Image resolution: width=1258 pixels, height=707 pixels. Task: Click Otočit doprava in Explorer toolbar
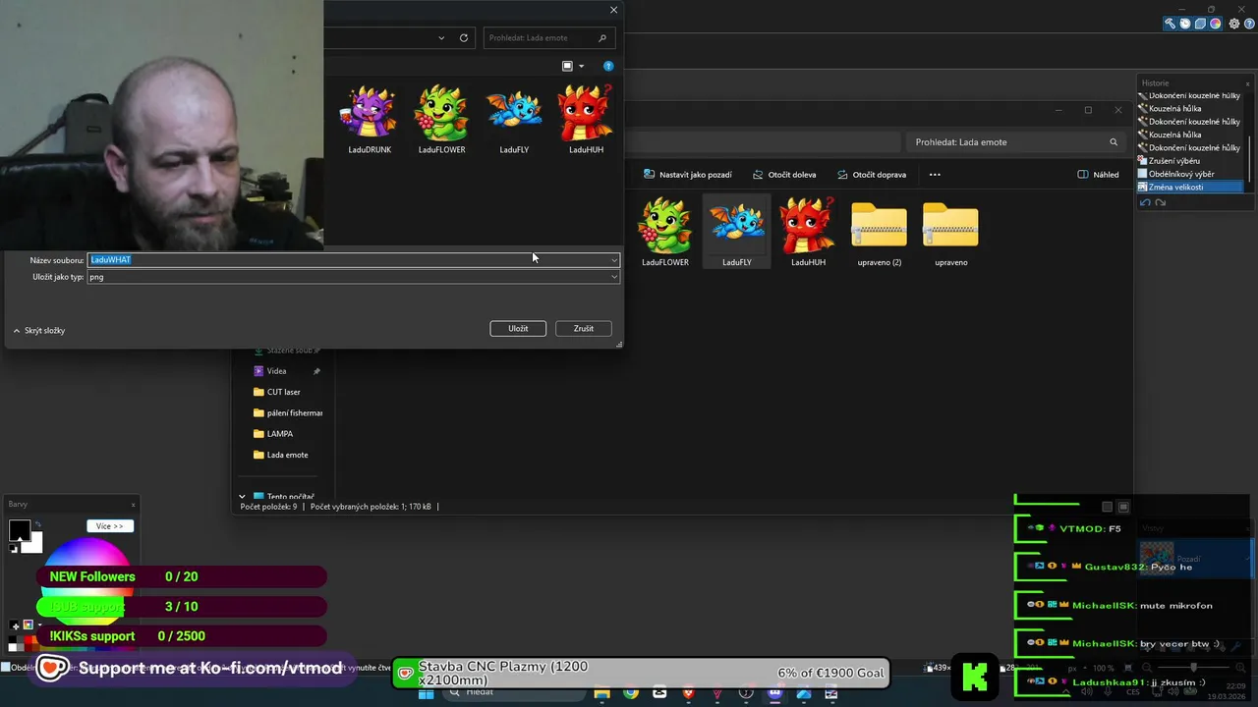click(x=872, y=175)
